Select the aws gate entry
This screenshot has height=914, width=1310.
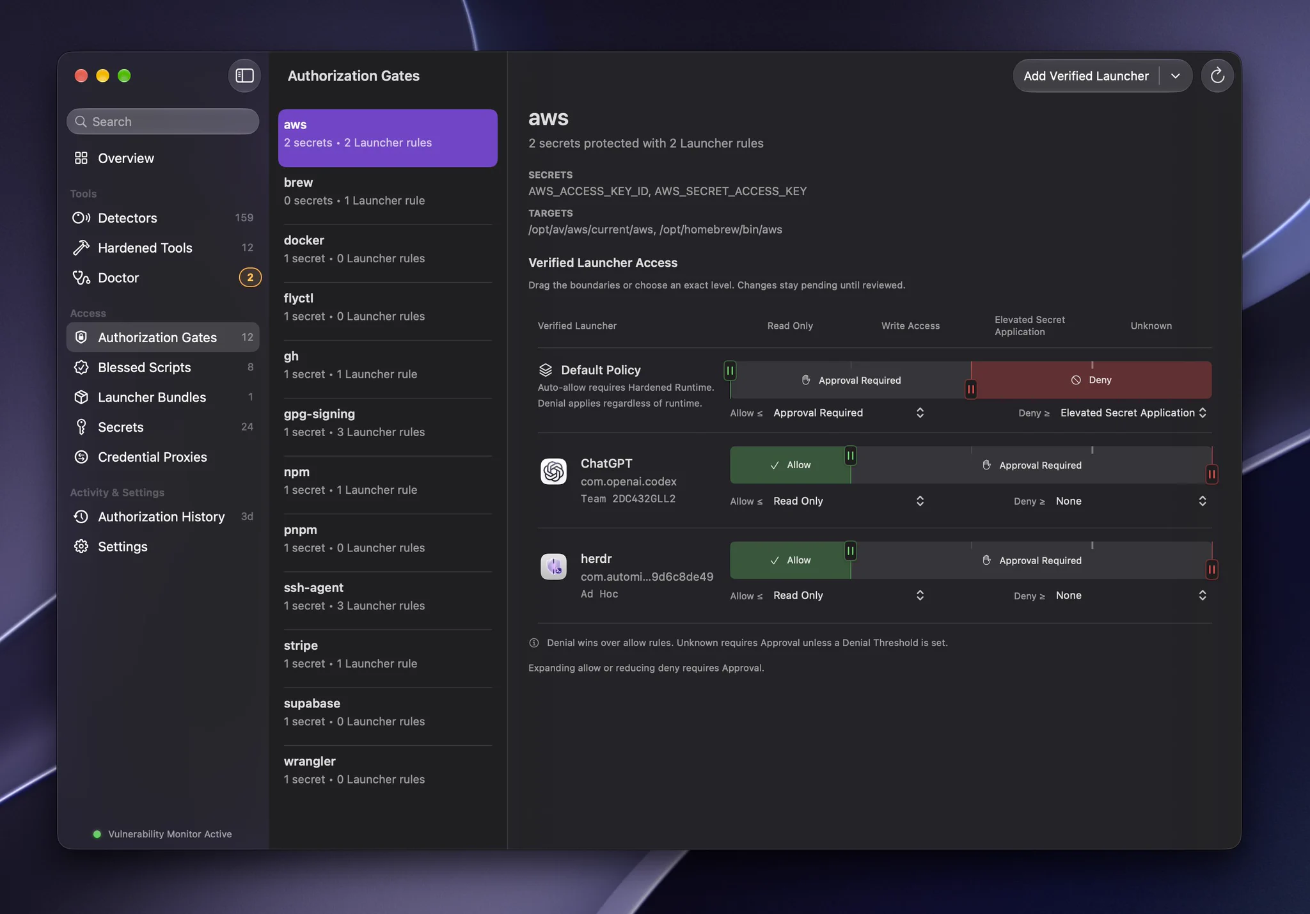pos(388,138)
